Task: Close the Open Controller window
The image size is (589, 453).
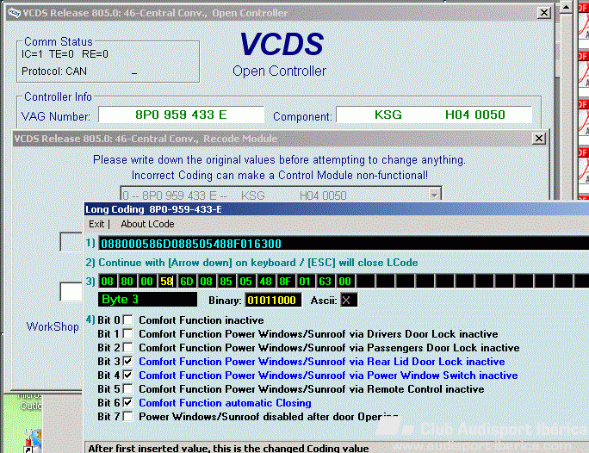Action: (544, 13)
